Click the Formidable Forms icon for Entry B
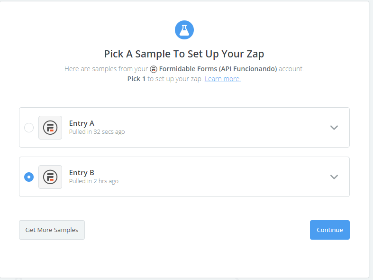Viewport: 373px width, 280px height. coord(50,177)
